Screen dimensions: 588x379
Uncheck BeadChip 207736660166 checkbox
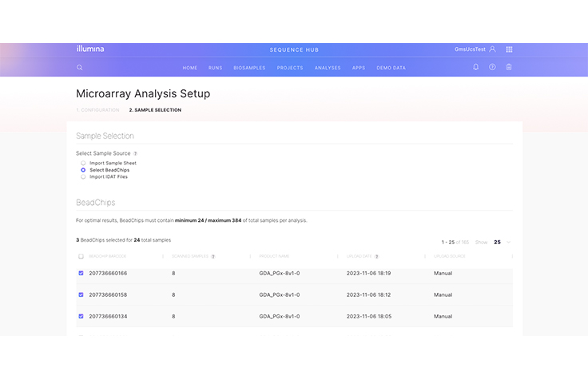pos(81,273)
